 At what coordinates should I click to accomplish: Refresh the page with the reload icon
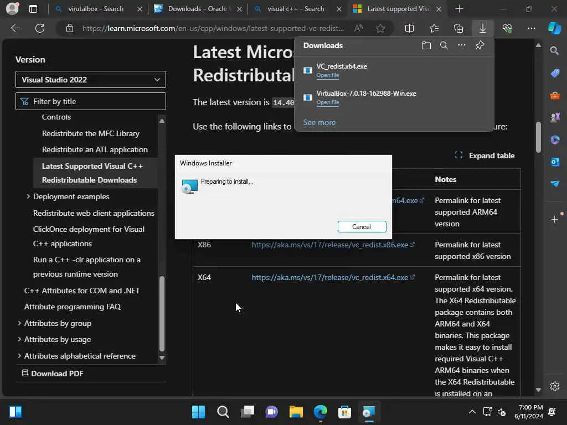coord(40,28)
